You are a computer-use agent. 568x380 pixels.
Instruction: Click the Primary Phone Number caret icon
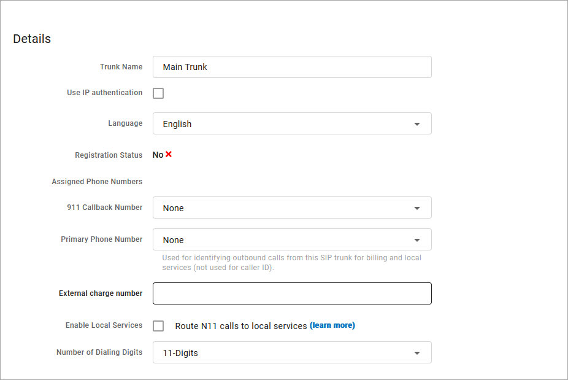pos(417,240)
